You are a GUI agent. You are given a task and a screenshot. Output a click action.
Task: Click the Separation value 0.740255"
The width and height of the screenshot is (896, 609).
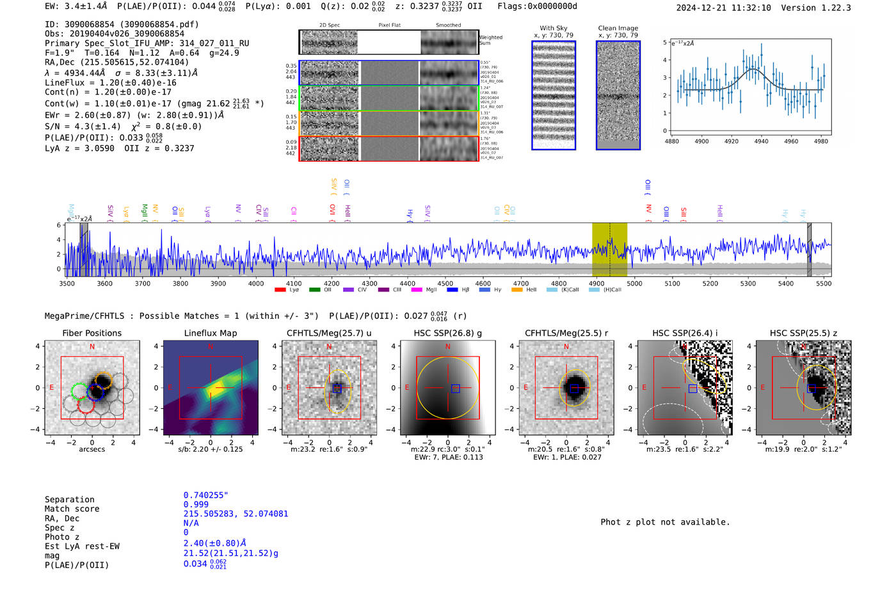pos(206,495)
